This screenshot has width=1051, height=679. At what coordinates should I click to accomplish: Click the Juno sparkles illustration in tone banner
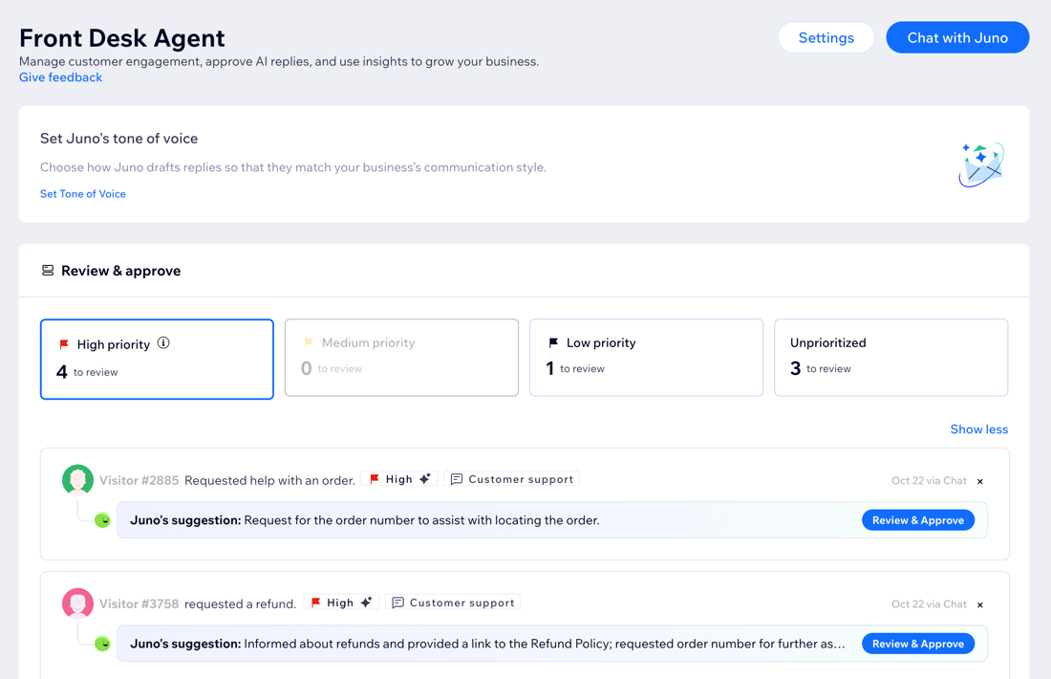coord(980,164)
